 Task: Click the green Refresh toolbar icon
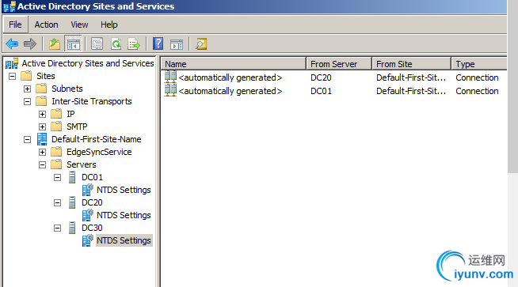116,43
